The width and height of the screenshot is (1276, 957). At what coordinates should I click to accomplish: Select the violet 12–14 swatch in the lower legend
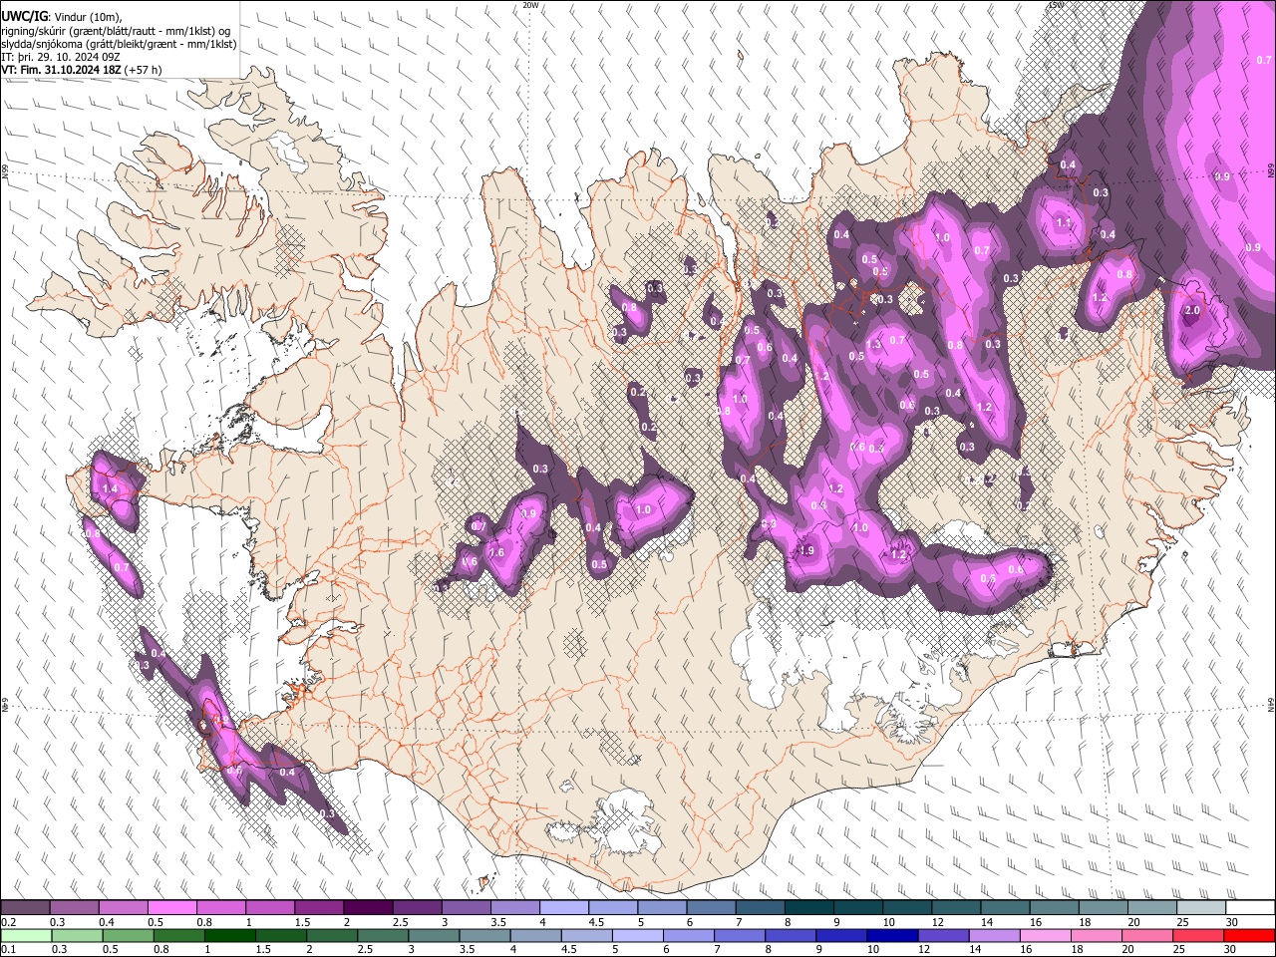coord(943,935)
